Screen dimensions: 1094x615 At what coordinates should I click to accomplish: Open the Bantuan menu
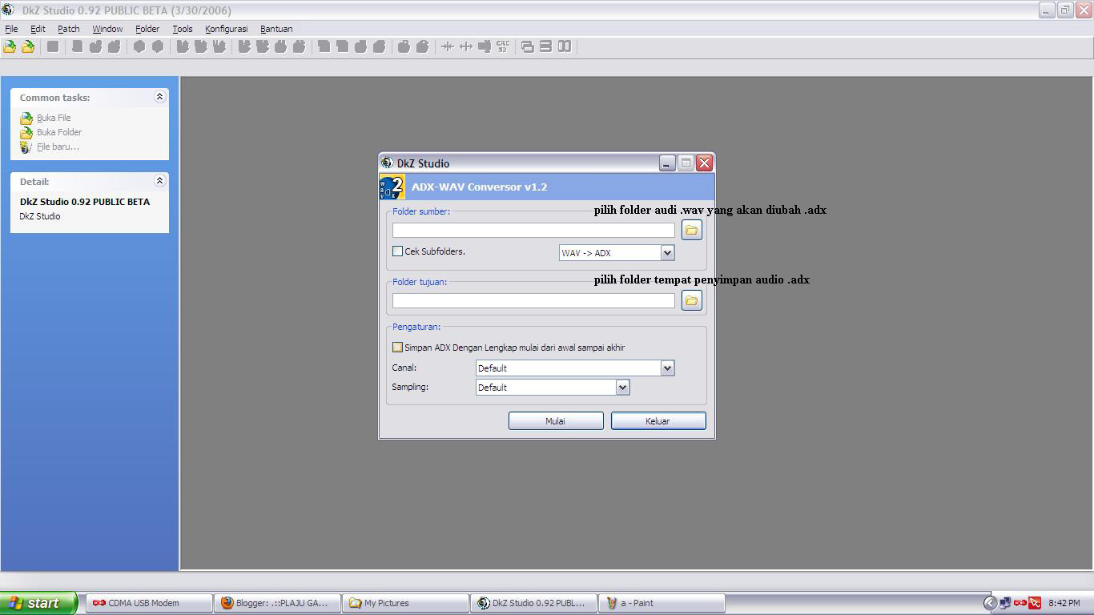tap(276, 29)
